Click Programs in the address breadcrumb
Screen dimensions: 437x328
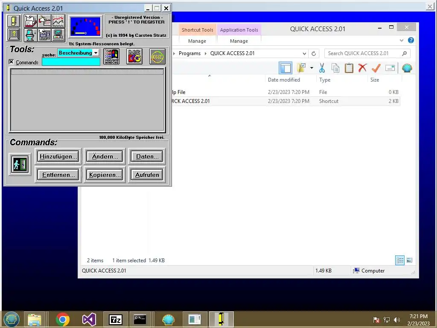point(189,53)
